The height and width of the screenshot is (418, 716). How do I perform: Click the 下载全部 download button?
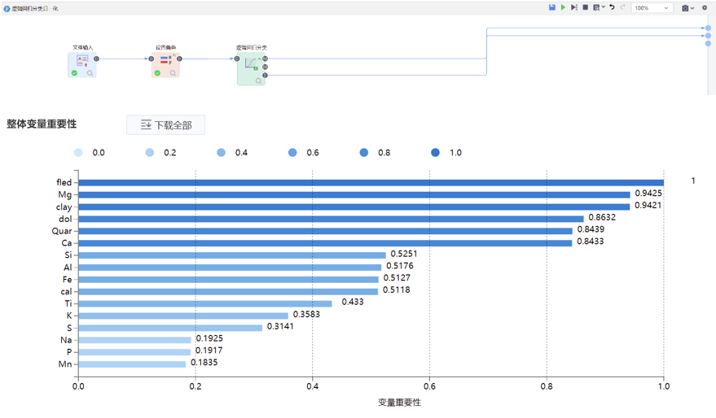tap(165, 124)
